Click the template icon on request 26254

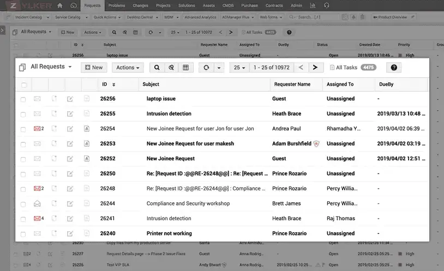pos(87,129)
